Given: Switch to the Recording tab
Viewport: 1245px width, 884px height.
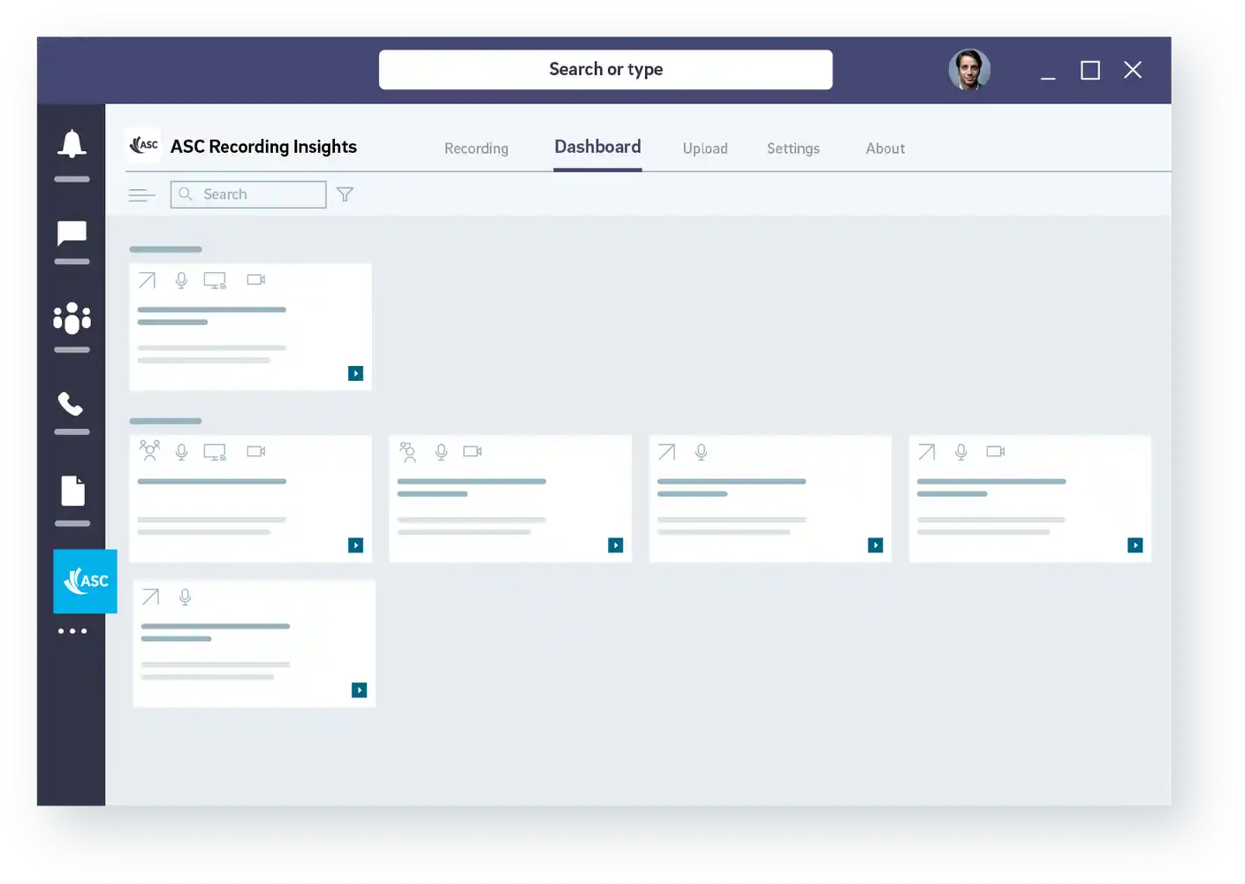Looking at the screenshot, I should (476, 149).
